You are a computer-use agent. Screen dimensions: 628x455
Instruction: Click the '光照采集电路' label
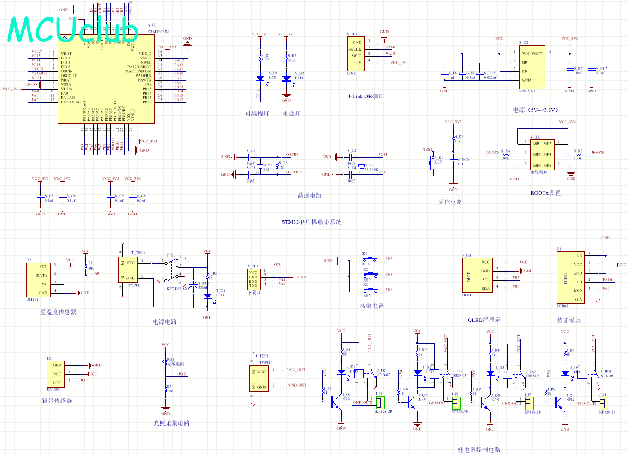point(171,423)
